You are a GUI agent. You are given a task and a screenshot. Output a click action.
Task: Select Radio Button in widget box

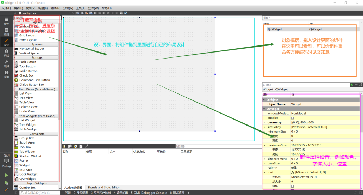[x=28, y=71]
